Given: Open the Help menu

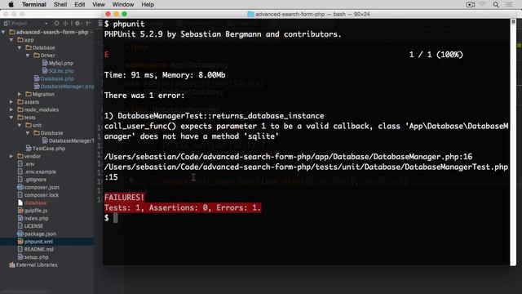Looking at the screenshot, I should pos(148,4).
